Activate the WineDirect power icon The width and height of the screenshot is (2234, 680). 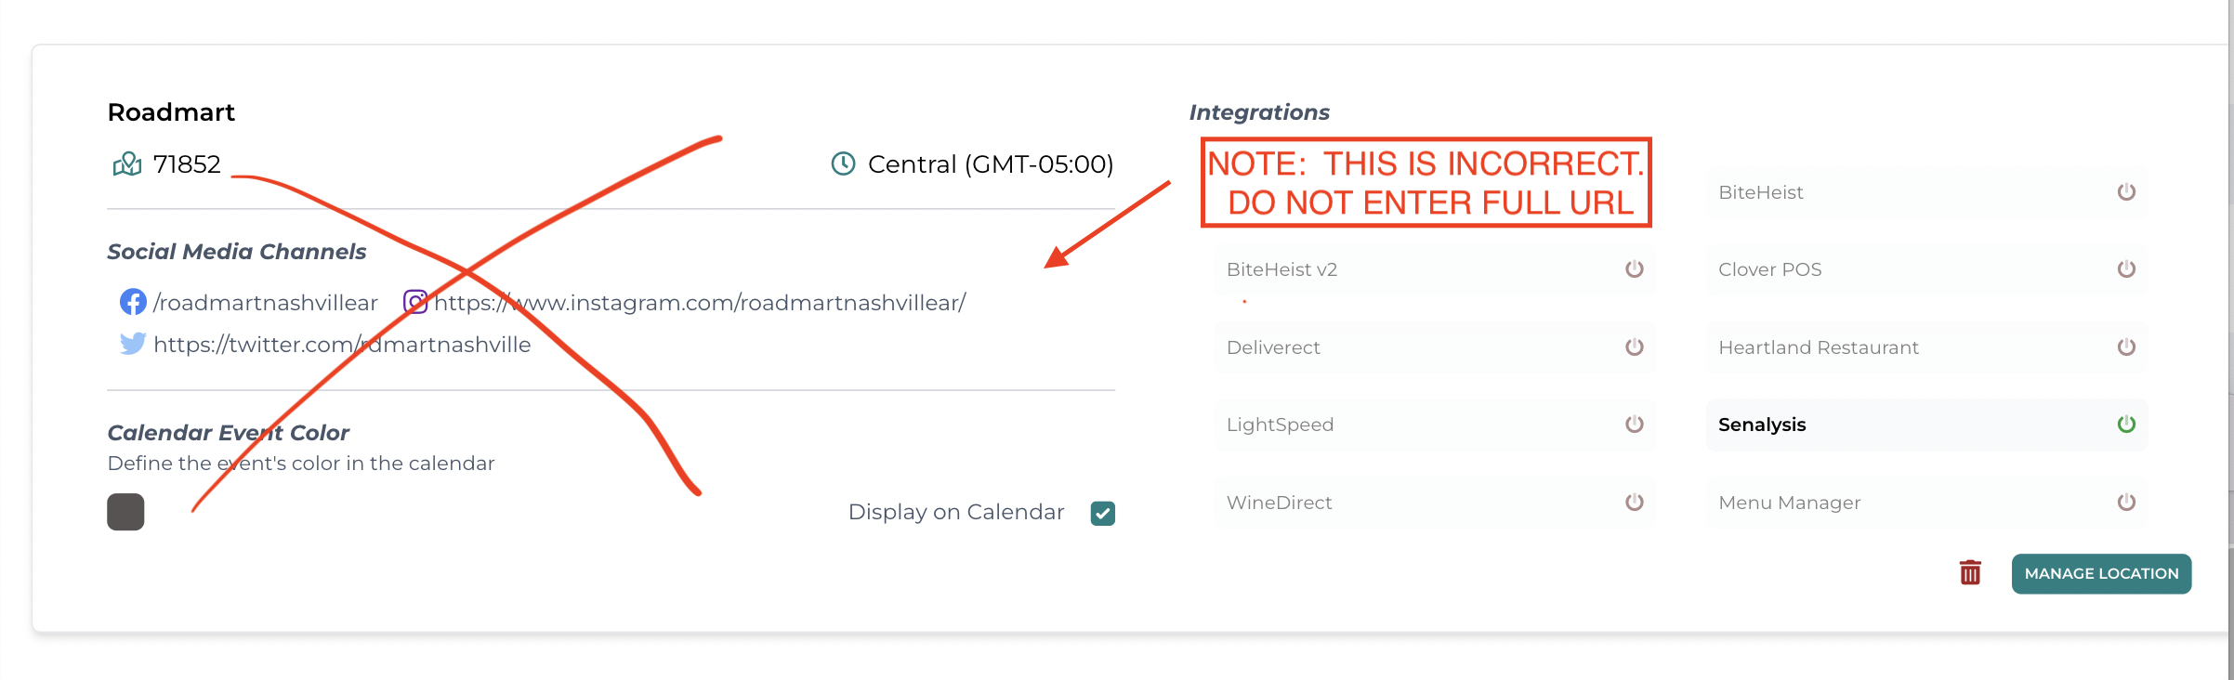tap(1635, 503)
